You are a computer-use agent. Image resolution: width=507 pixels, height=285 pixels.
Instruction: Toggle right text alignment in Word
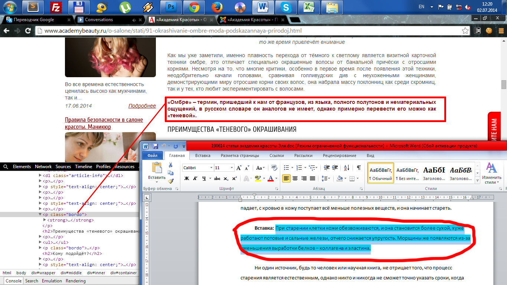pos(304,178)
